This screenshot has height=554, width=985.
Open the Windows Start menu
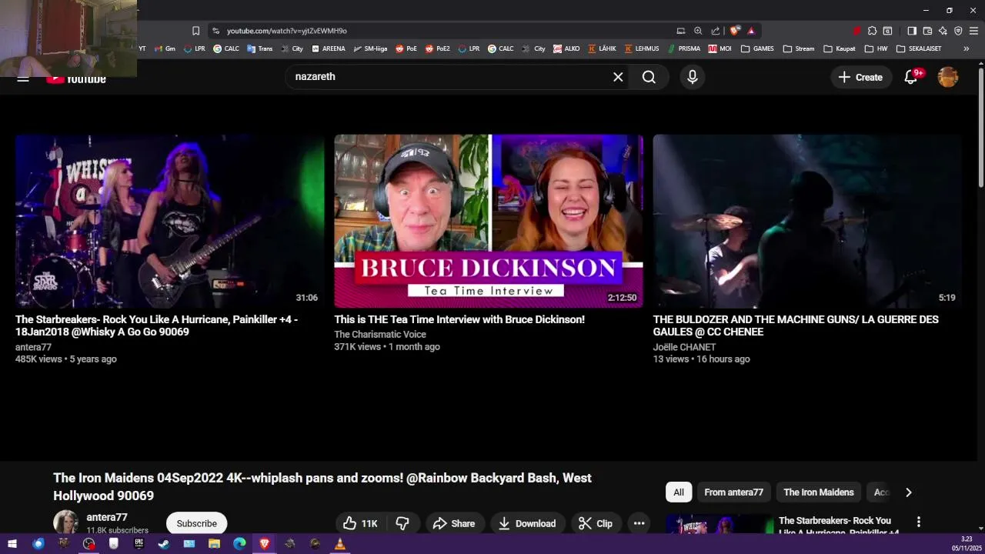[12, 544]
